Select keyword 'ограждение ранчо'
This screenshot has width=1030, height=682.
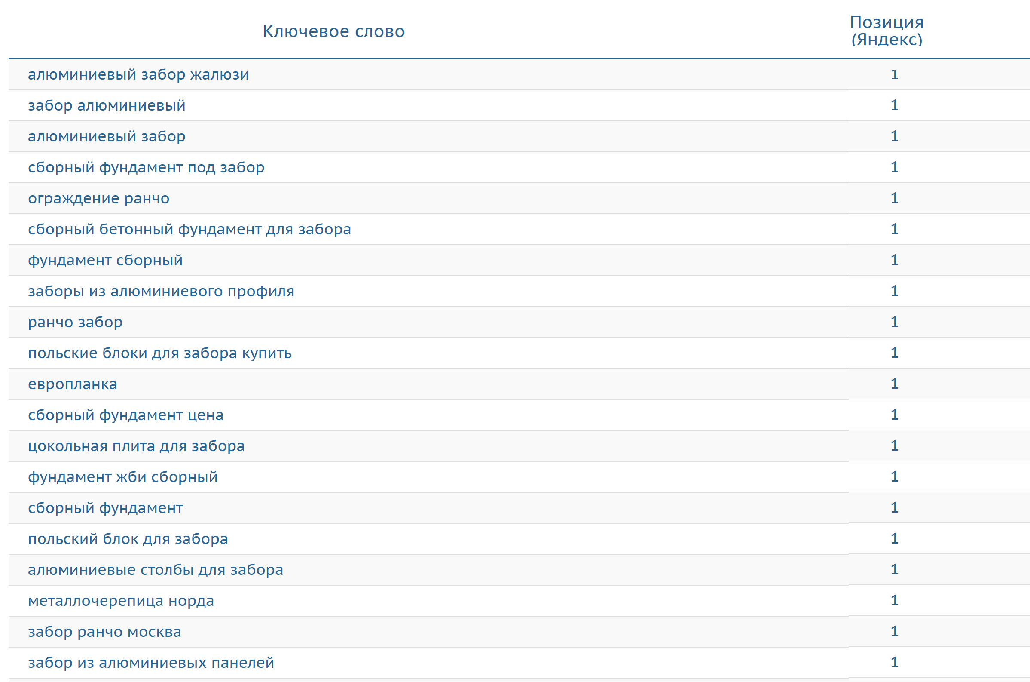pos(99,198)
